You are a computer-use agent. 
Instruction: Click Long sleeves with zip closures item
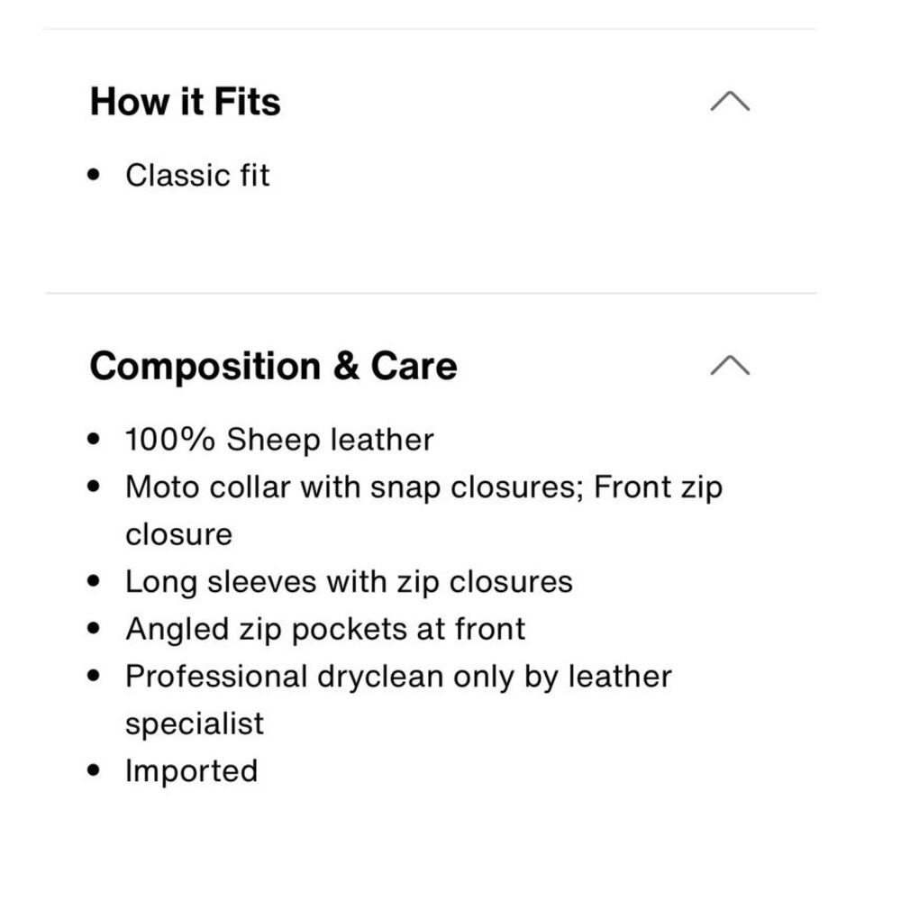coord(349,581)
